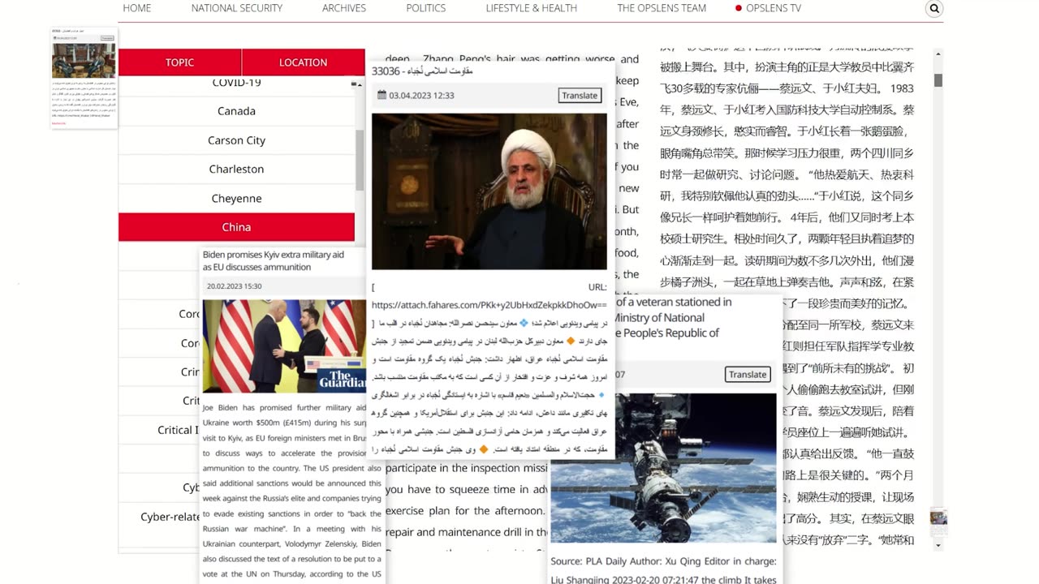Click the location list scrollbar thumb
Viewport: 1039px width, 584px height.
360,160
